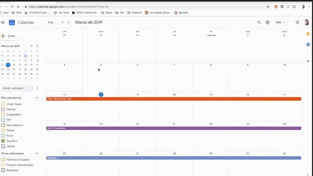The image size is (313, 176).
Task: Collapse Otros calendarios section
Action: tap(37, 154)
